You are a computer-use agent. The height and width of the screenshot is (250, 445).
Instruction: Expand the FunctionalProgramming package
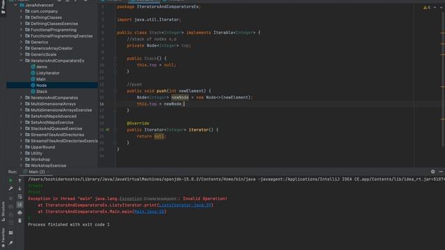pyautogui.click(x=21, y=30)
